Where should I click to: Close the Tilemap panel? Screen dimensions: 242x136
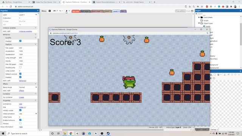click(240, 71)
